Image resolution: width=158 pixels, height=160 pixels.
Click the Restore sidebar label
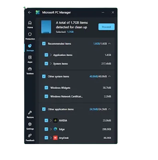(30, 117)
